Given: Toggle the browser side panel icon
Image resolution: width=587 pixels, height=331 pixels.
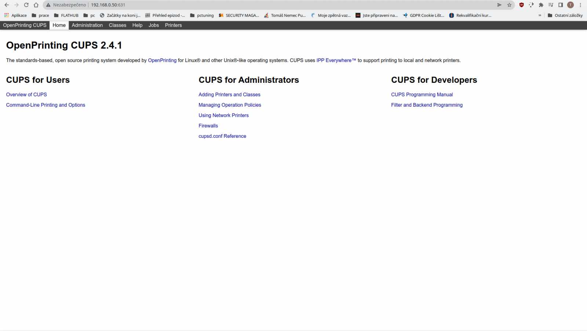Looking at the screenshot, I should click(x=561, y=5).
